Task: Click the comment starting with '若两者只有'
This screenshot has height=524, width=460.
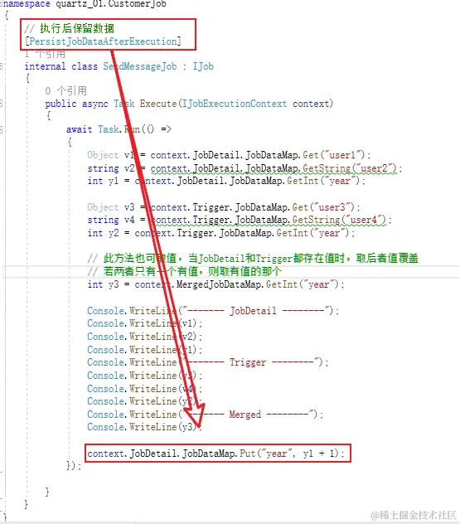Action: [184, 271]
